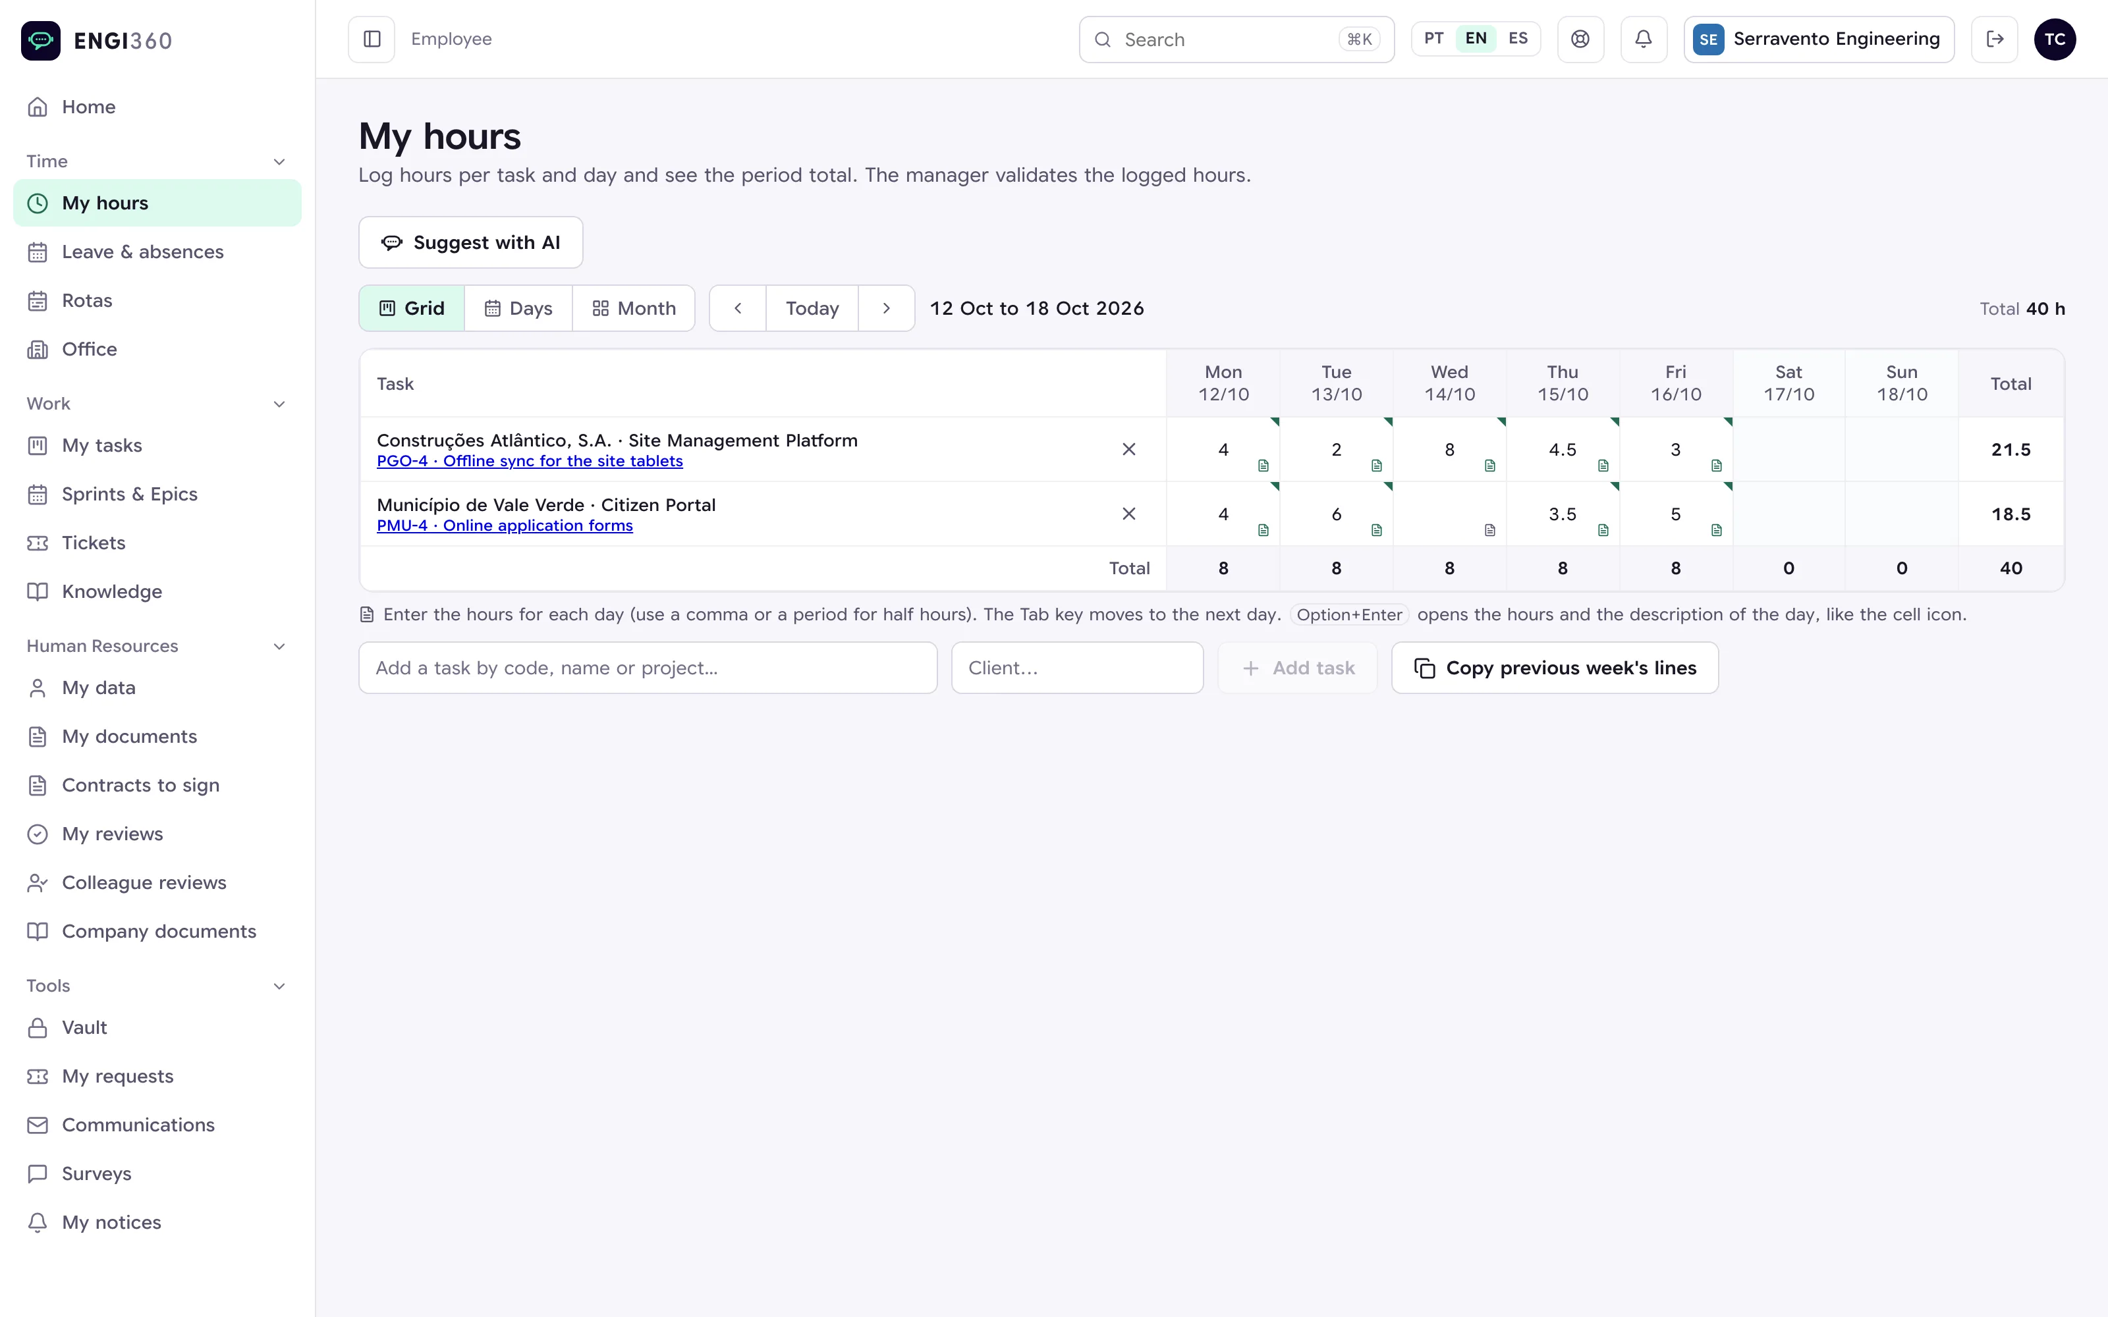Viewport: 2108px width, 1317px height.
Task: Open the notifications bell
Action: click(1644, 40)
